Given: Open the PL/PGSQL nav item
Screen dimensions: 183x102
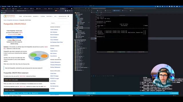Looking at the screenshot, I should (43, 16).
